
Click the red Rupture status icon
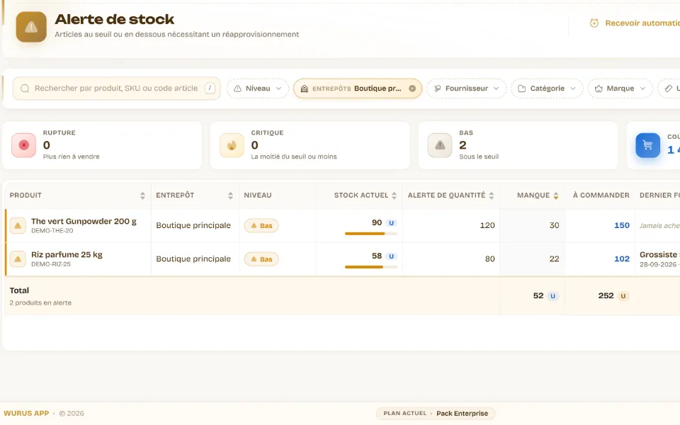(x=24, y=145)
